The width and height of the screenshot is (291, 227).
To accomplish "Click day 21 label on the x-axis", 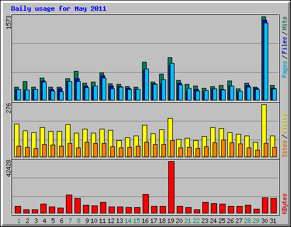I will (188, 221).
